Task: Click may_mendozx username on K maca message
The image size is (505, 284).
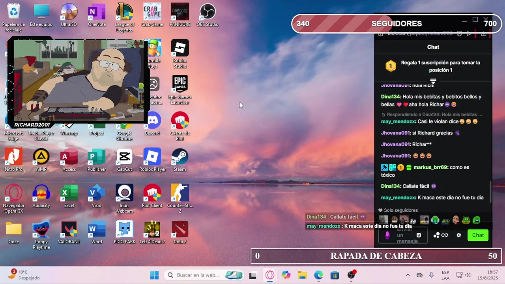Action: (x=398, y=198)
